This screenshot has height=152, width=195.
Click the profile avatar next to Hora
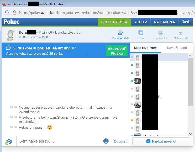click(x=10, y=34)
